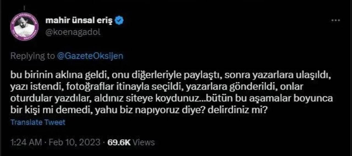Click the Views label

click(143, 142)
